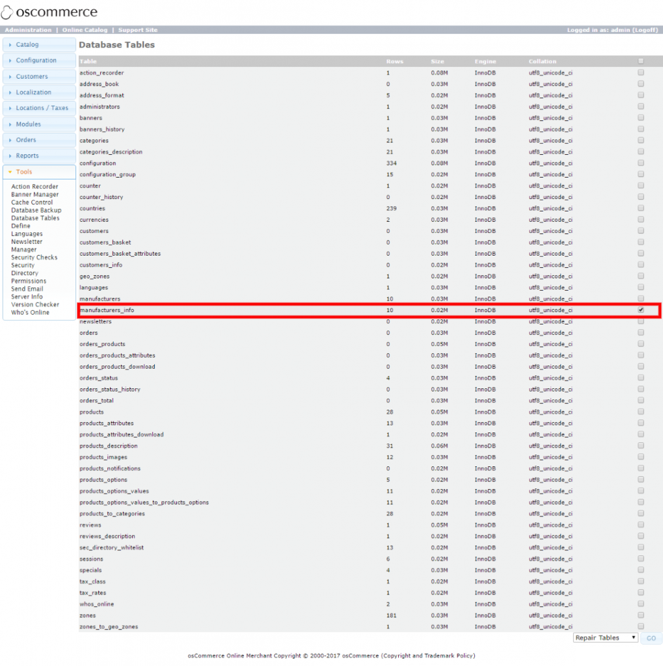Click the Engine column header
This screenshot has width=663, height=666.
point(485,61)
